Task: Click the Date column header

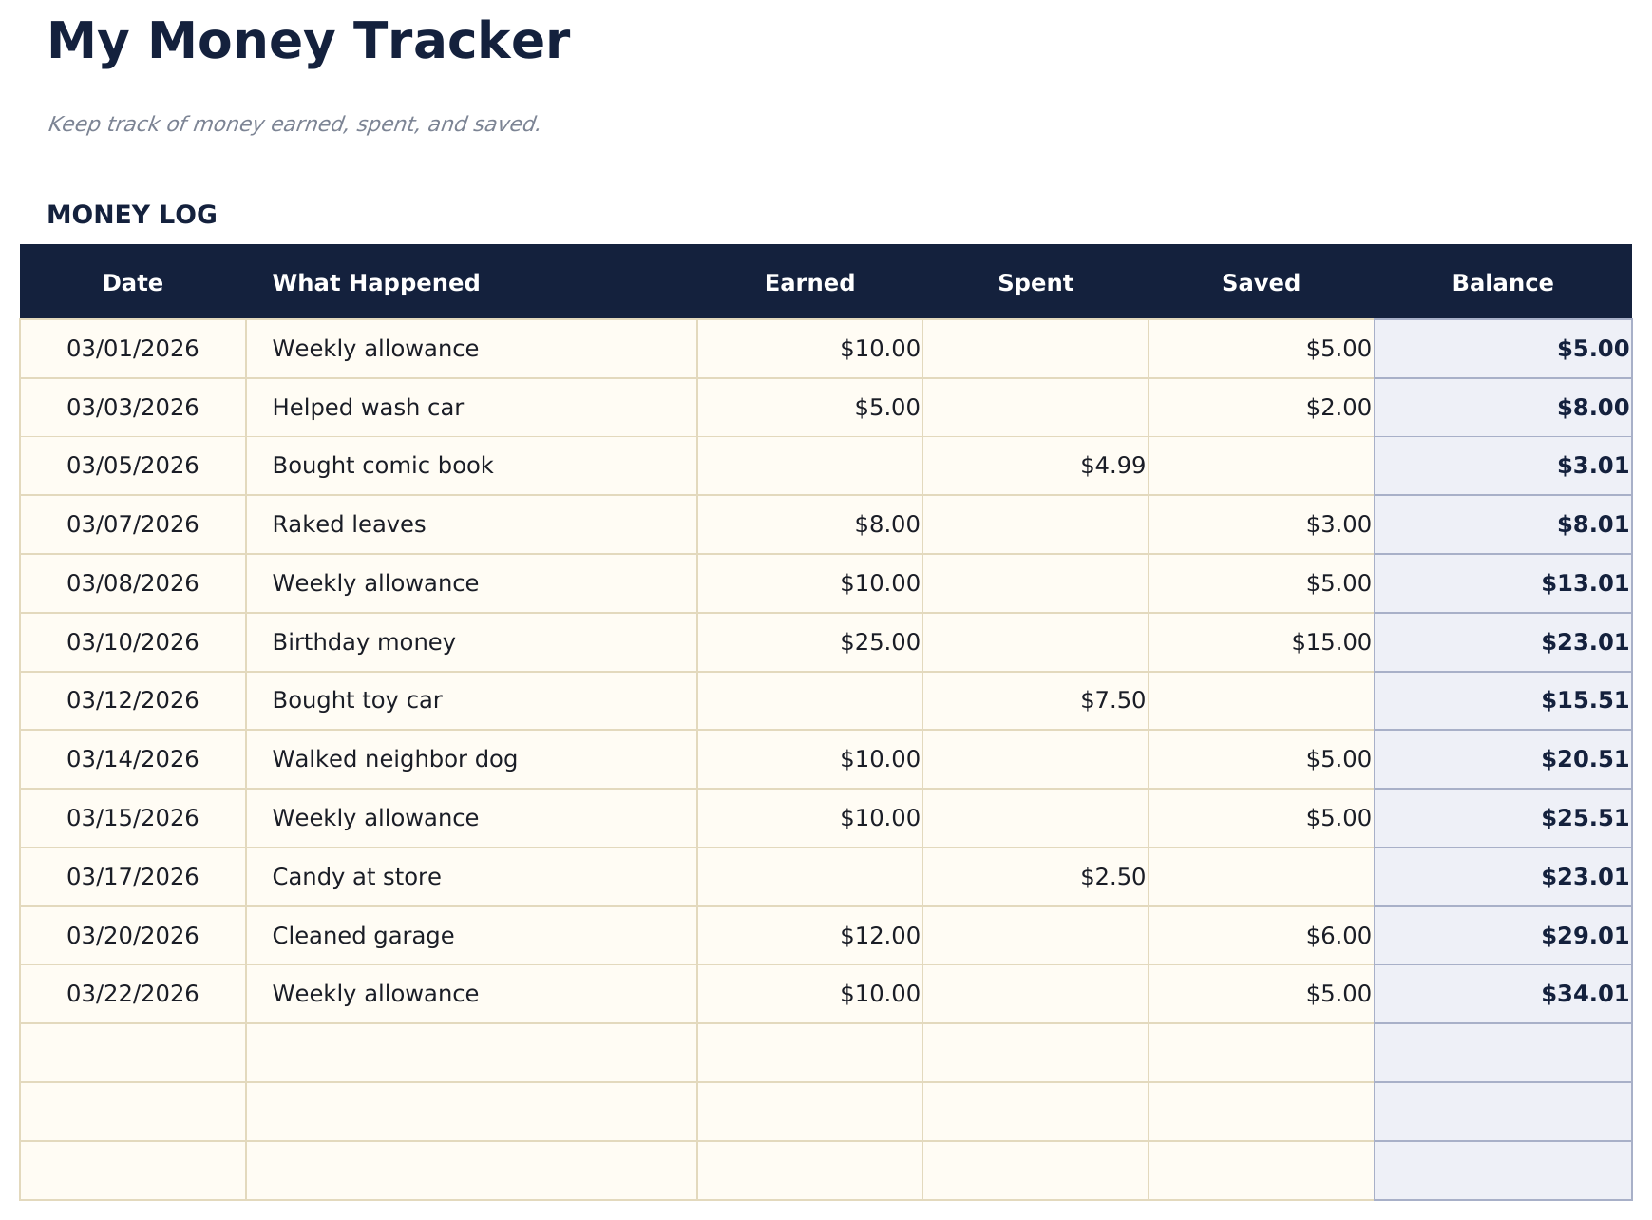Action: (133, 283)
